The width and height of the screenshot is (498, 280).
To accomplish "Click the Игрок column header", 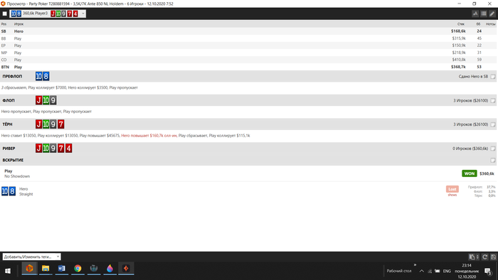I will [x=18, y=24].
